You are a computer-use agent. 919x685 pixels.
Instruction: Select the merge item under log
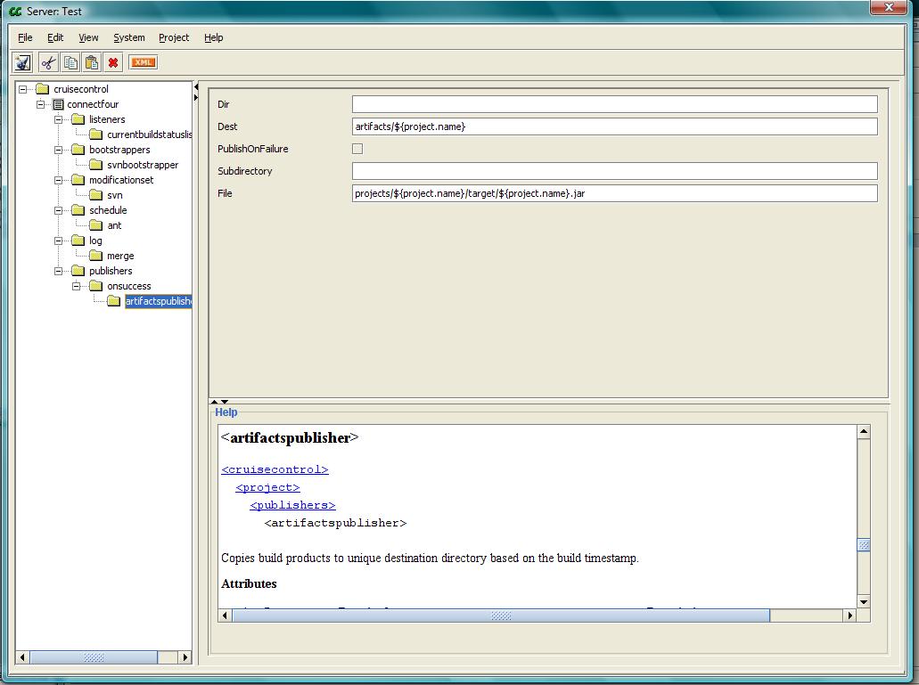click(x=120, y=256)
